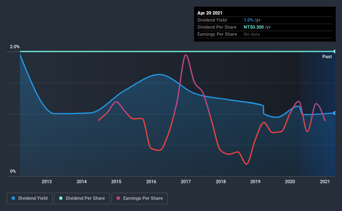Click the 2014 x-axis label
Image resolution: width=342 pixels, height=211 pixels.
point(82,182)
